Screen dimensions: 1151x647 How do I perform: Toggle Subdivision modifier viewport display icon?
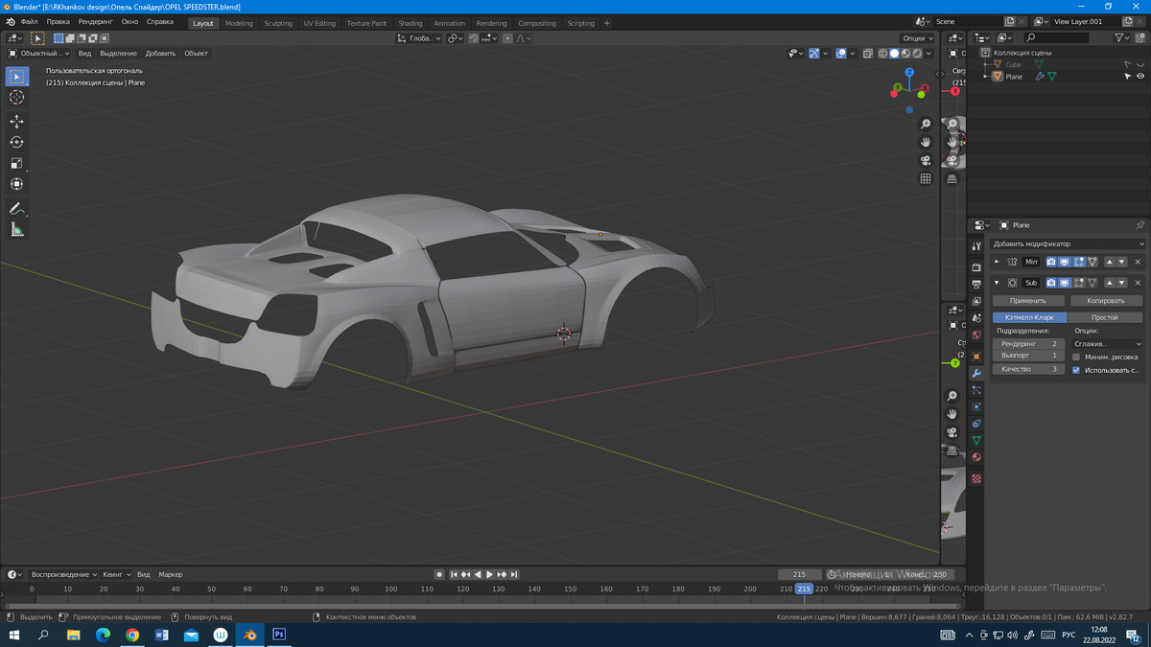pyautogui.click(x=1065, y=283)
